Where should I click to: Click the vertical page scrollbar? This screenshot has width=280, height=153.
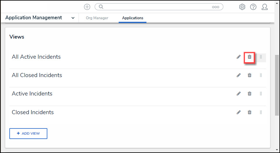pyautogui.click(x=277, y=85)
